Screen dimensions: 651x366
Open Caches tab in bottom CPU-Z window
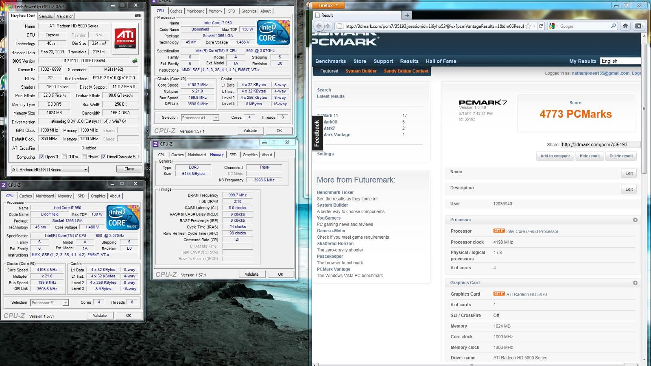pyautogui.click(x=25, y=196)
